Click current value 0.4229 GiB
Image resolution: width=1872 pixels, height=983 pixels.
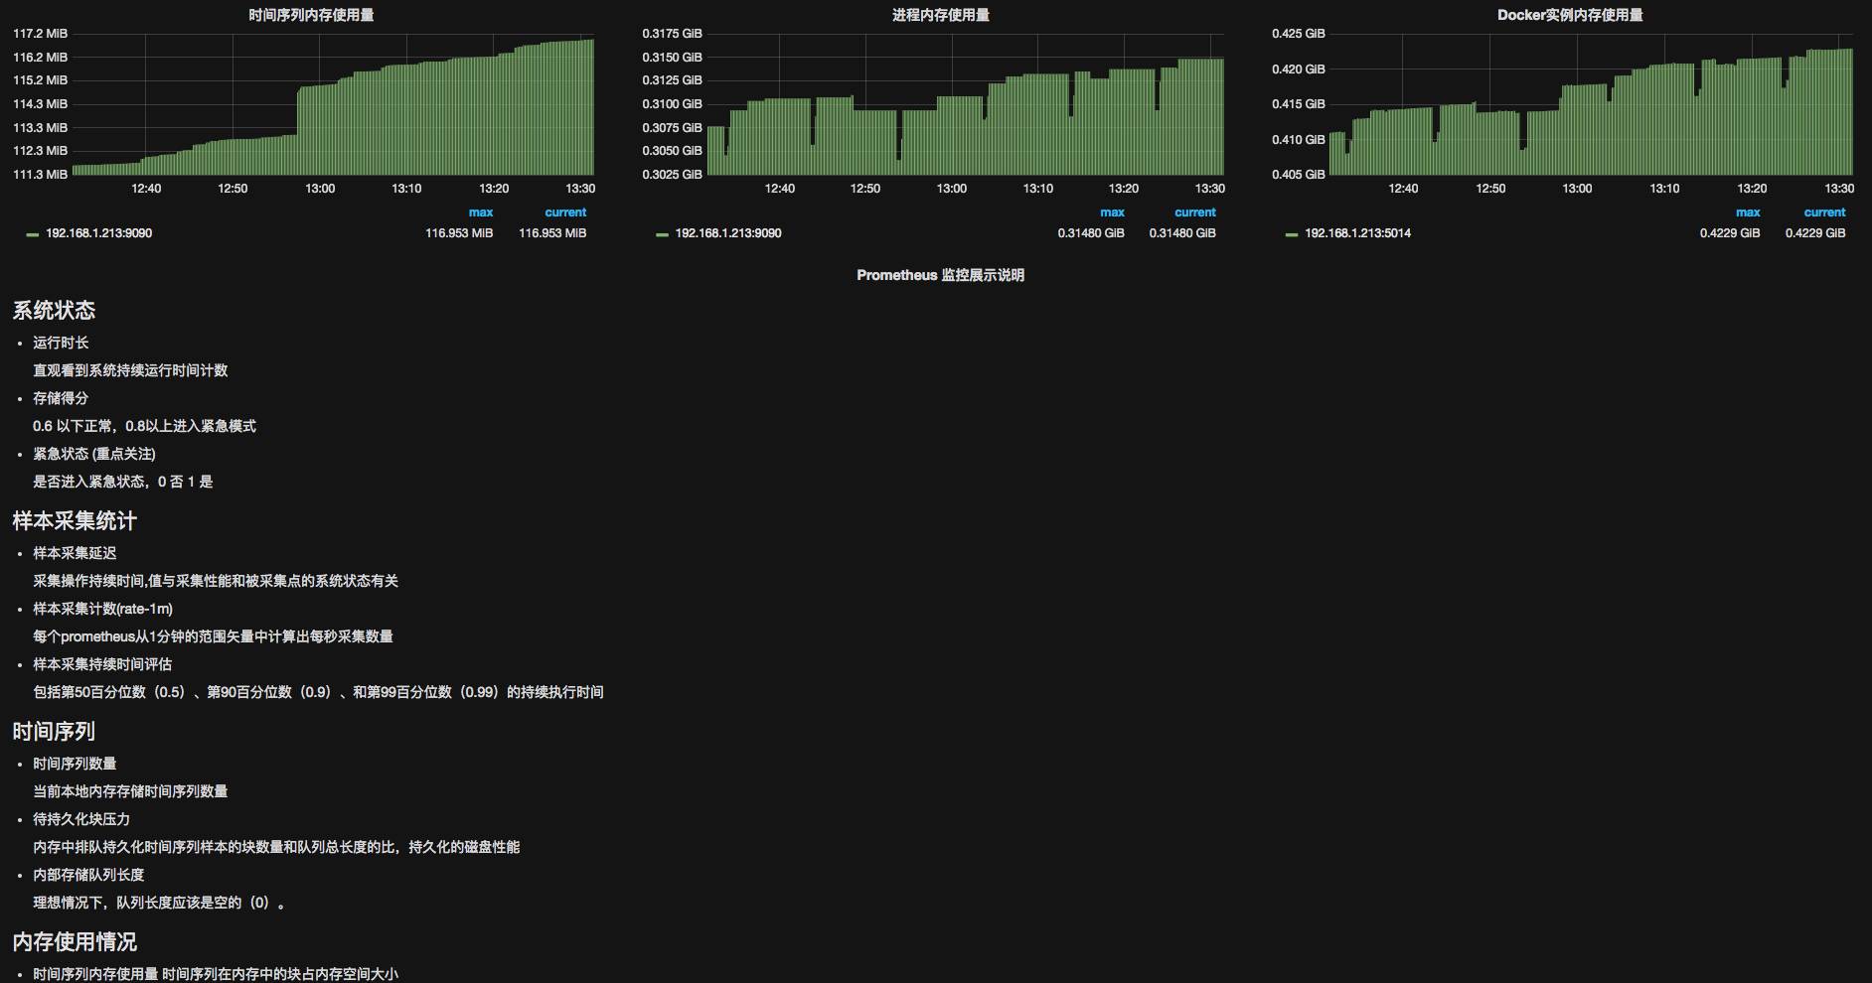1815,233
